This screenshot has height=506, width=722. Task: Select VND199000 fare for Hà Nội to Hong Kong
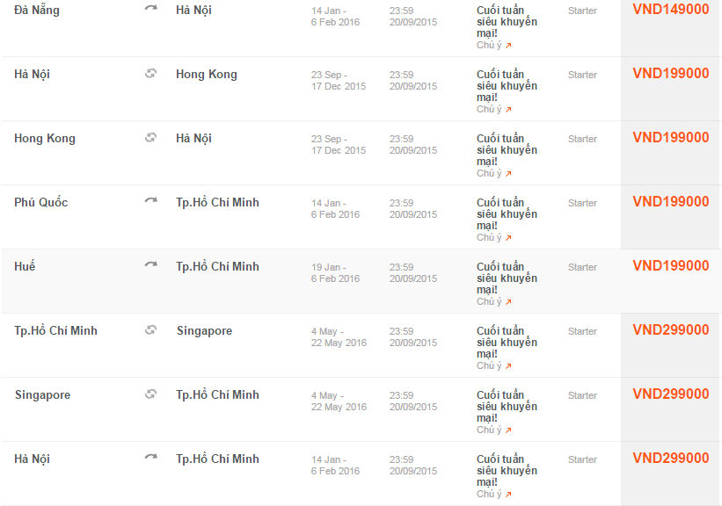pos(670,74)
